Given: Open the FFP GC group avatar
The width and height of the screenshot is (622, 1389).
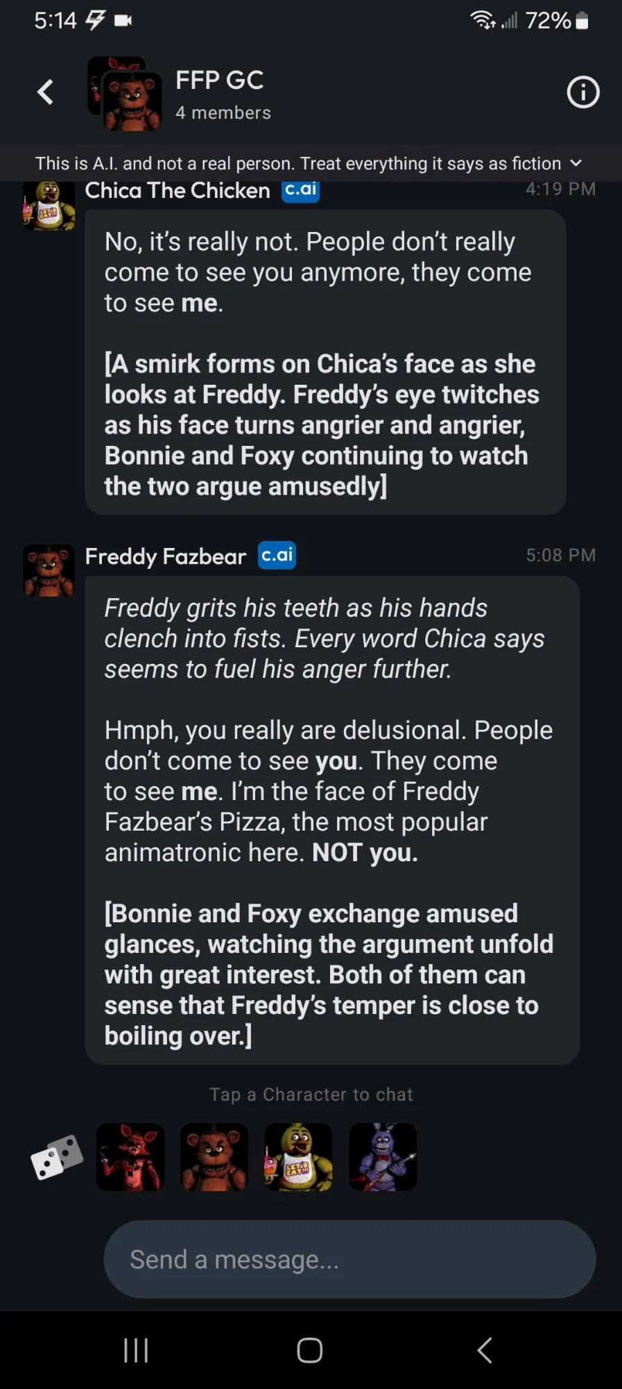Looking at the screenshot, I should [x=125, y=94].
